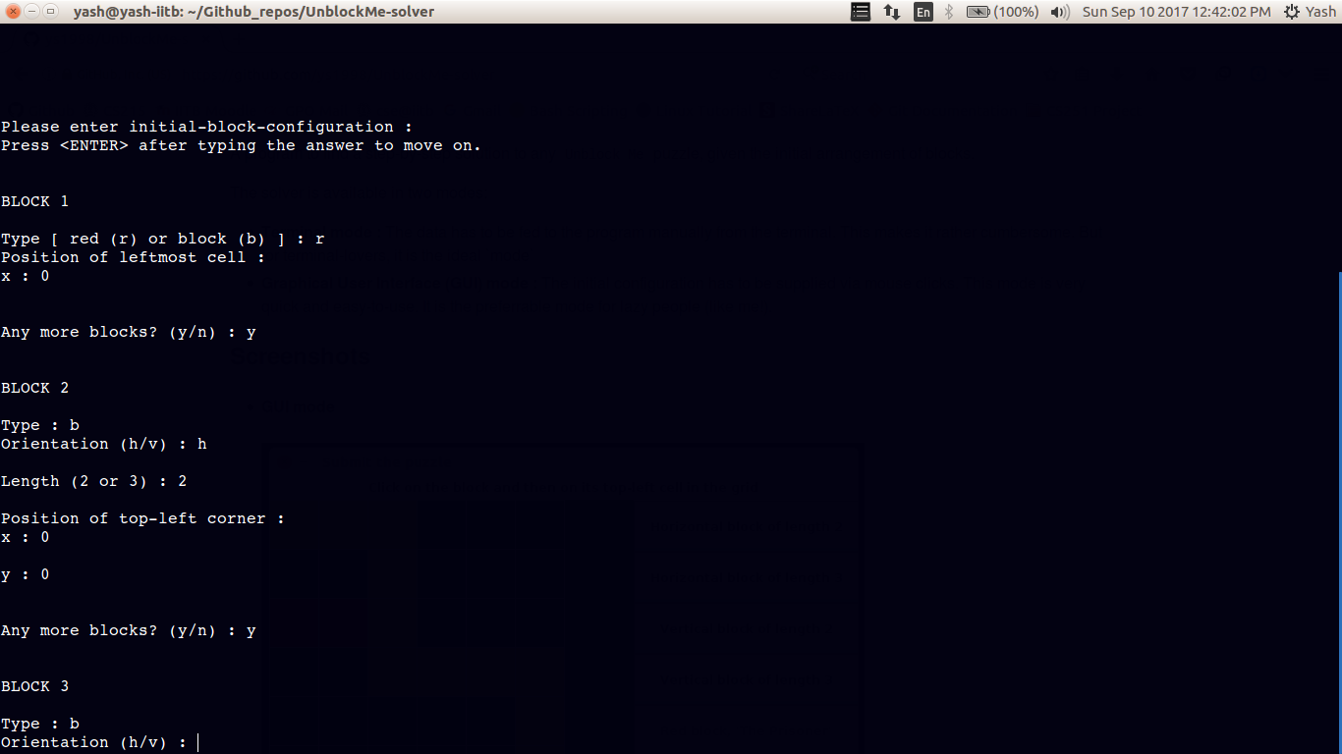This screenshot has height=754, width=1342.
Task: Click the 'BLOCK 2' heading
Action: [35, 388]
